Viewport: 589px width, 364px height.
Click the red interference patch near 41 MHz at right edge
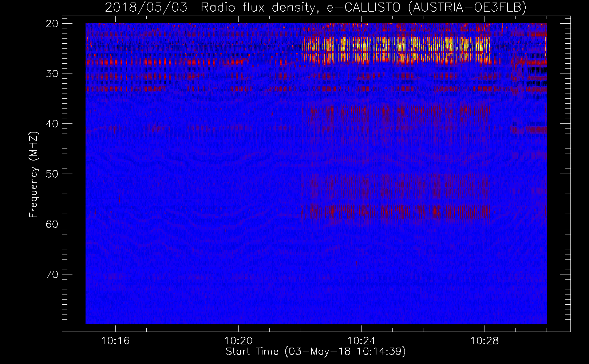click(528, 129)
